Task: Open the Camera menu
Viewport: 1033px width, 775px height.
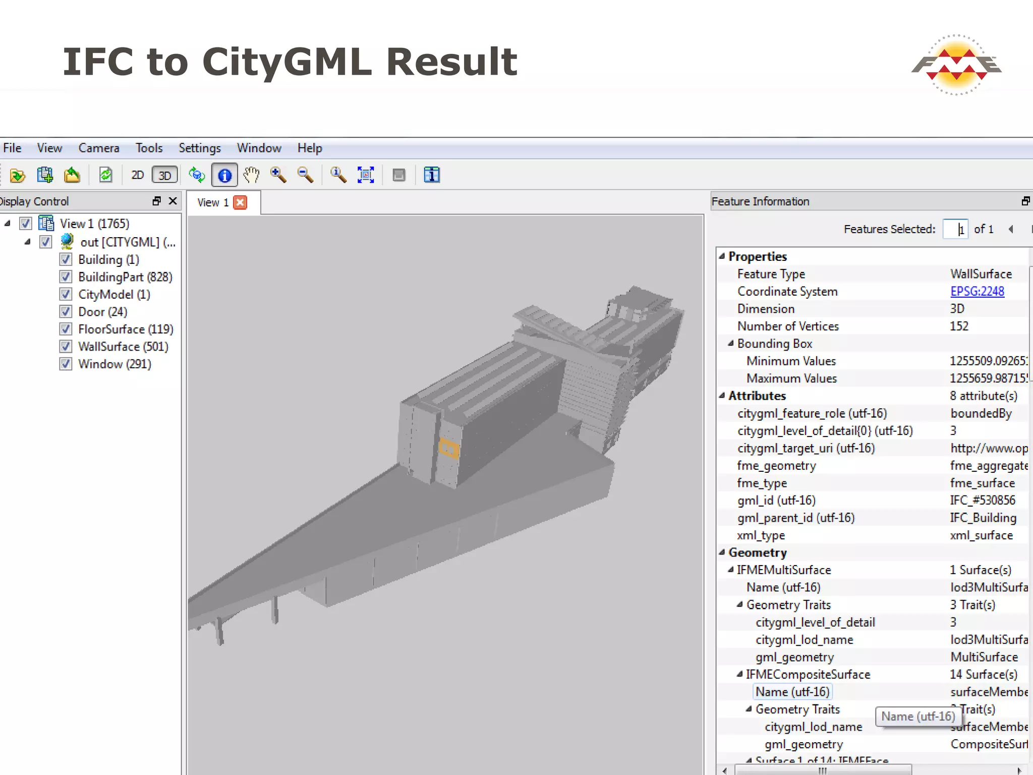Action: click(99, 148)
